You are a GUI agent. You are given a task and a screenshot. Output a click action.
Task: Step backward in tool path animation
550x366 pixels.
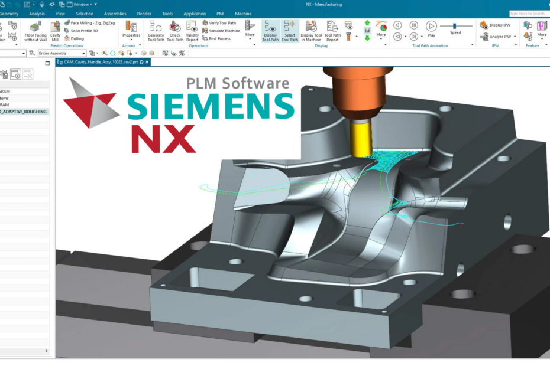pos(397,25)
